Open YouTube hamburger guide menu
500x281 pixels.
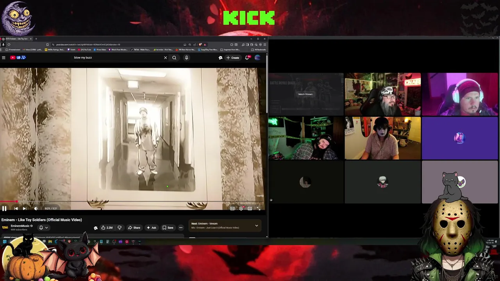[4, 58]
